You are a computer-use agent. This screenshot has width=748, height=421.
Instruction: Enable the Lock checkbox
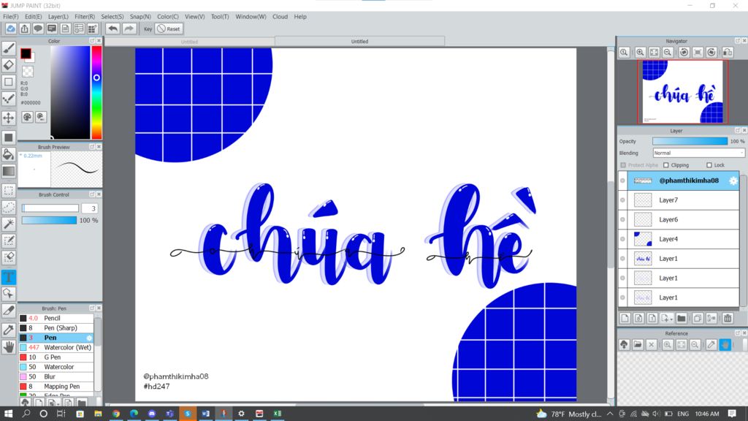point(709,165)
